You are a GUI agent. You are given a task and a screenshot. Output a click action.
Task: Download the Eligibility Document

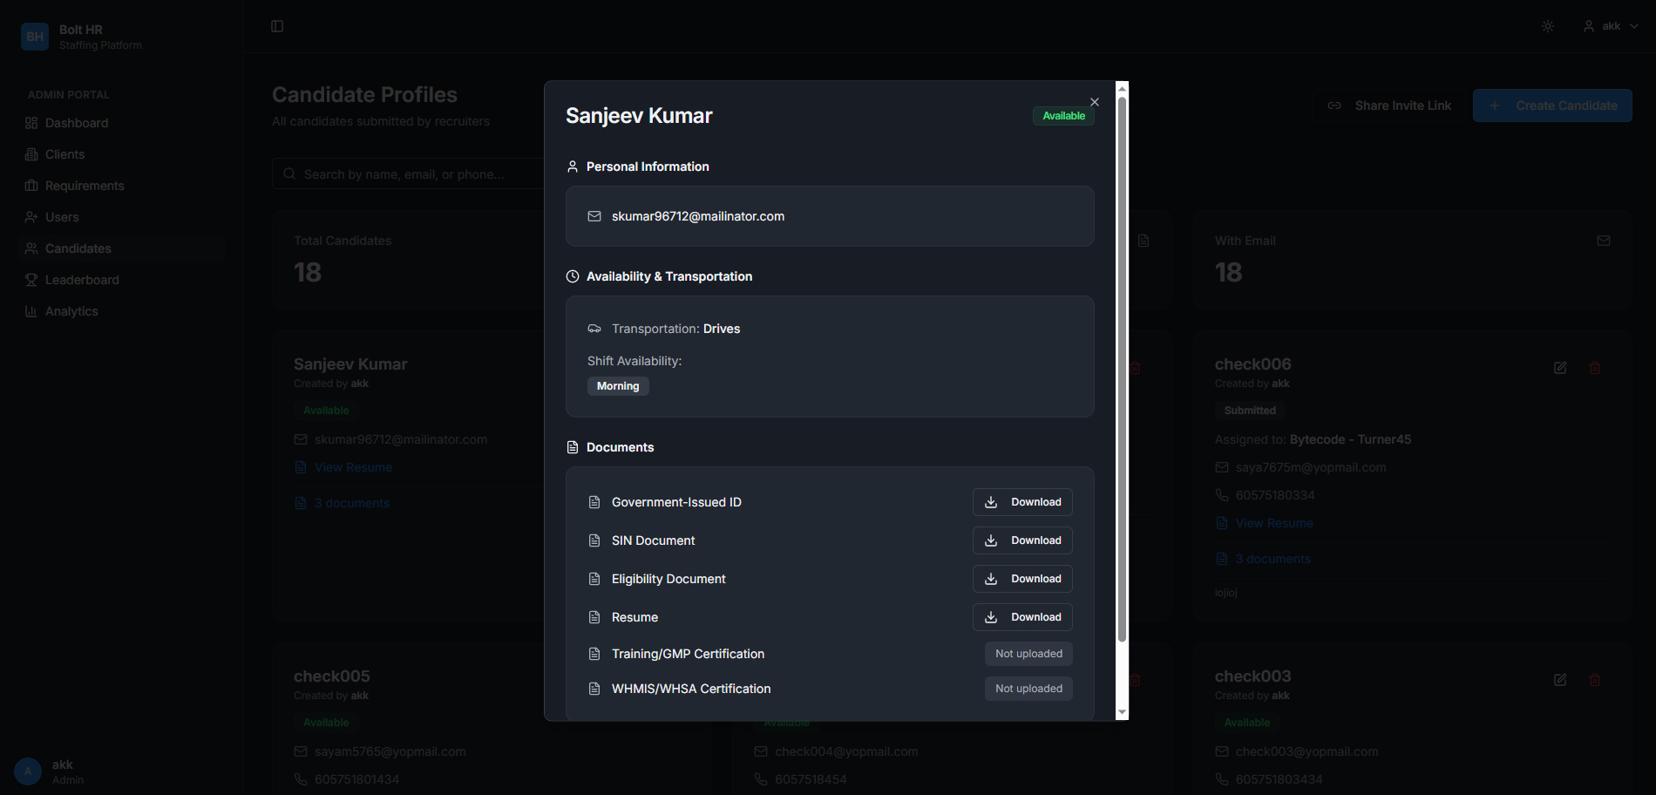click(x=1022, y=579)
